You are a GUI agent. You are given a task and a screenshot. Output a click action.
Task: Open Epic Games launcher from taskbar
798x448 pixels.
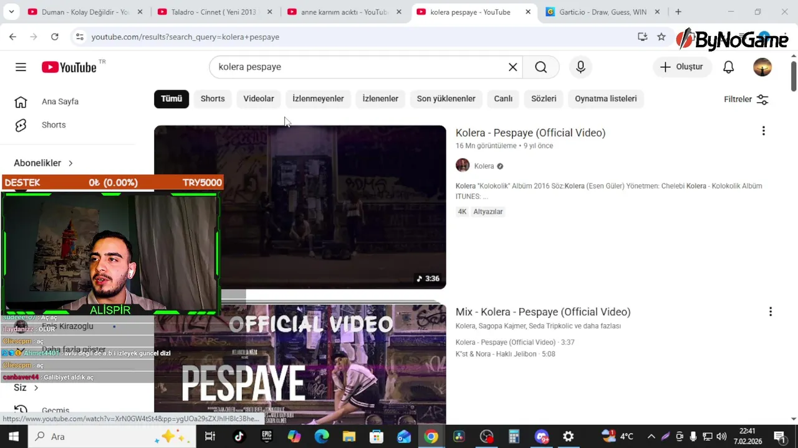(267, 436)
